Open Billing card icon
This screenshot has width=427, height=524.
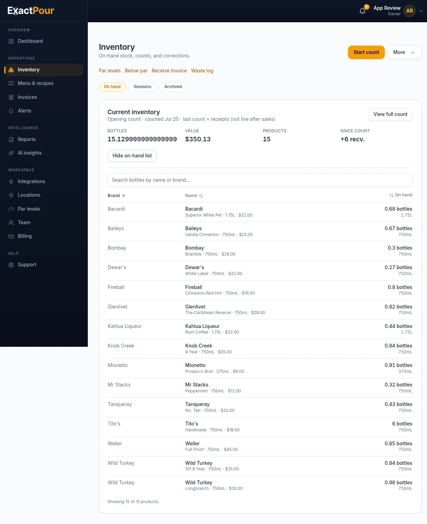pyautogui.click(x=11, y=236)
